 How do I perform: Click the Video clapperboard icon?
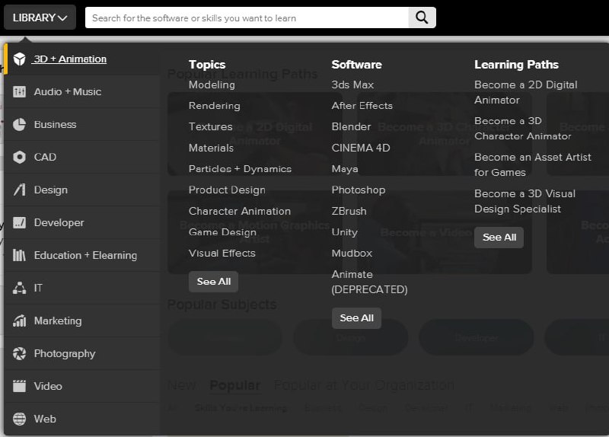pos(19,386)
